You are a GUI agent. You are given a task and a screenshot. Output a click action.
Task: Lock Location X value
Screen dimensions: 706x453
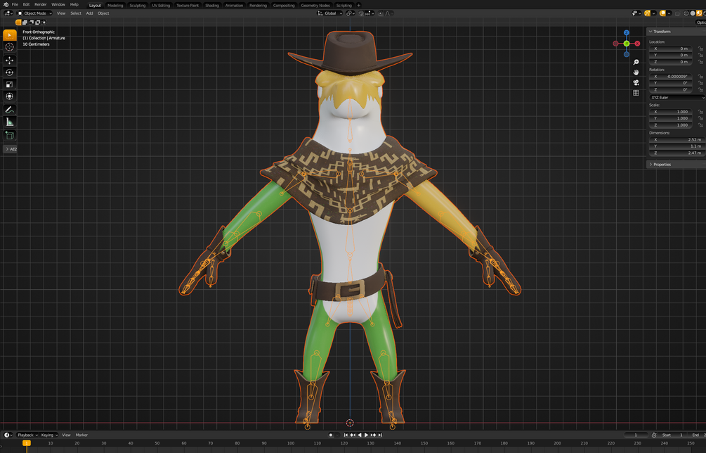click(700, 49)
